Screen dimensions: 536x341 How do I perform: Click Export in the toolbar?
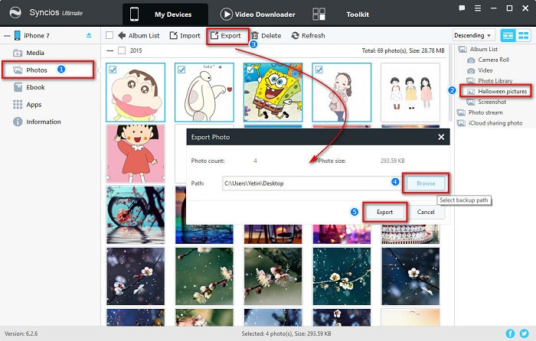coord(226,35)
